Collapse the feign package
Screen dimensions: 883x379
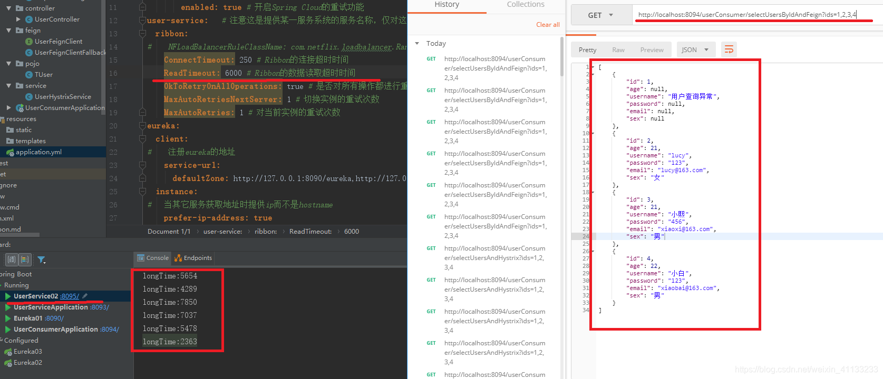(x=9, y=31)
